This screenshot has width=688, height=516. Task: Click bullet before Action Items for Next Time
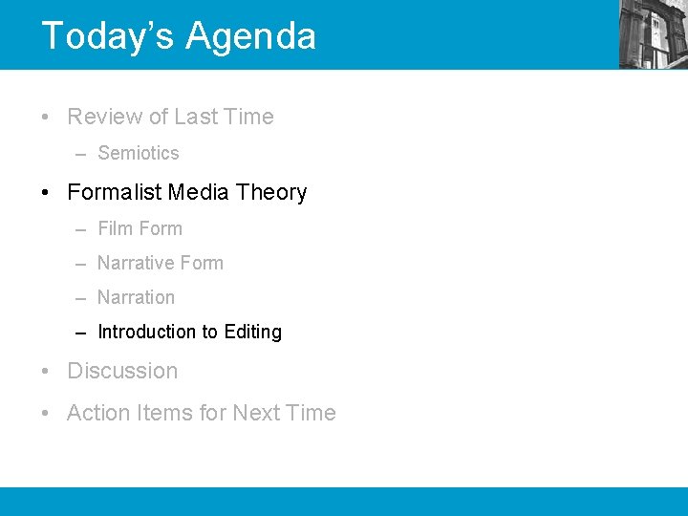coord(45,414)
